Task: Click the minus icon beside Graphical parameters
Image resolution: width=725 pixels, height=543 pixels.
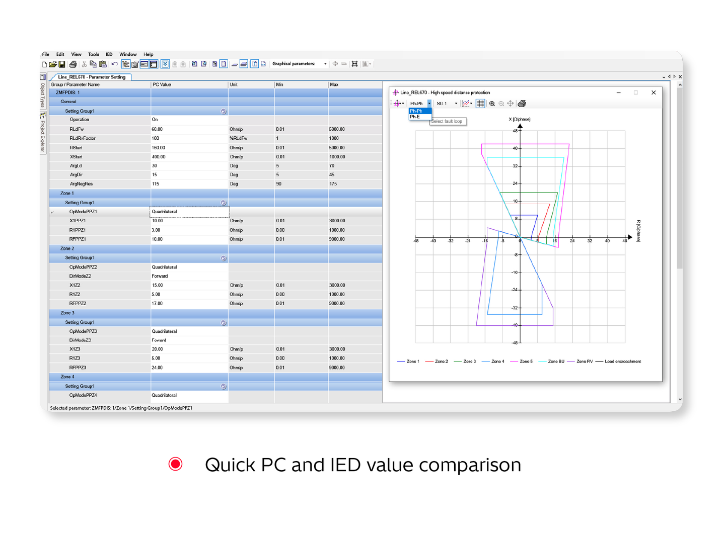Action: pyautogui.click(x=344, y=64)
